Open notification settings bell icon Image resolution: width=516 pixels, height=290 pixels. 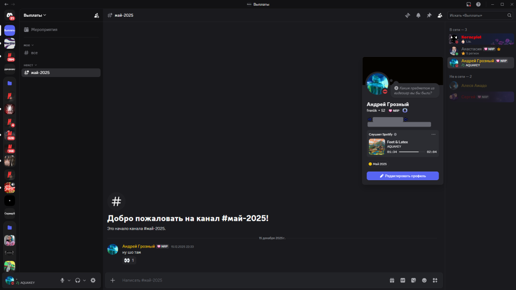[x=418, y=15]
